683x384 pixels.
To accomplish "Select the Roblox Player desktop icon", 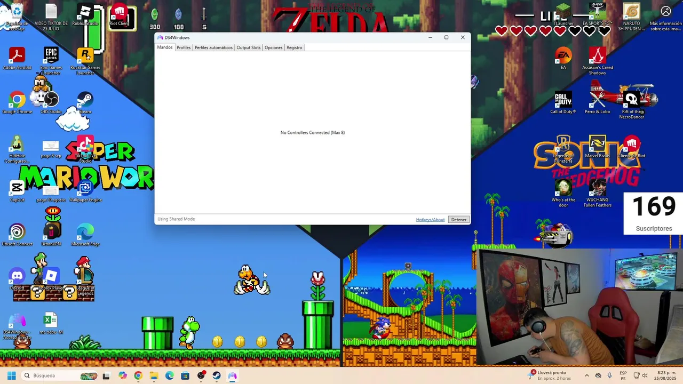I will pos(51,279).
